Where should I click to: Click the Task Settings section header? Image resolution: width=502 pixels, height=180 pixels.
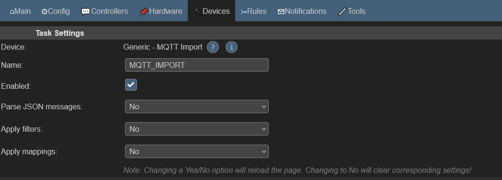[60, 33]
